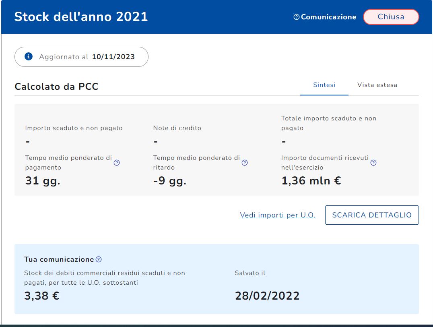Open the Vedi importi per U.O. link

point(278,215)
